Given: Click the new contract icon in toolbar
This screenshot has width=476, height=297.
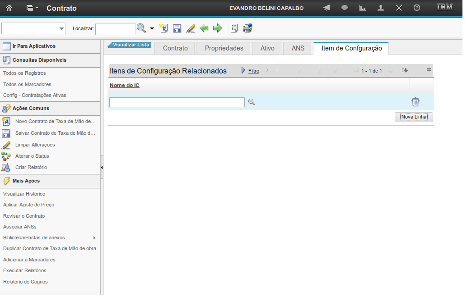Looking at the screenshot, I should pos(163,28).
